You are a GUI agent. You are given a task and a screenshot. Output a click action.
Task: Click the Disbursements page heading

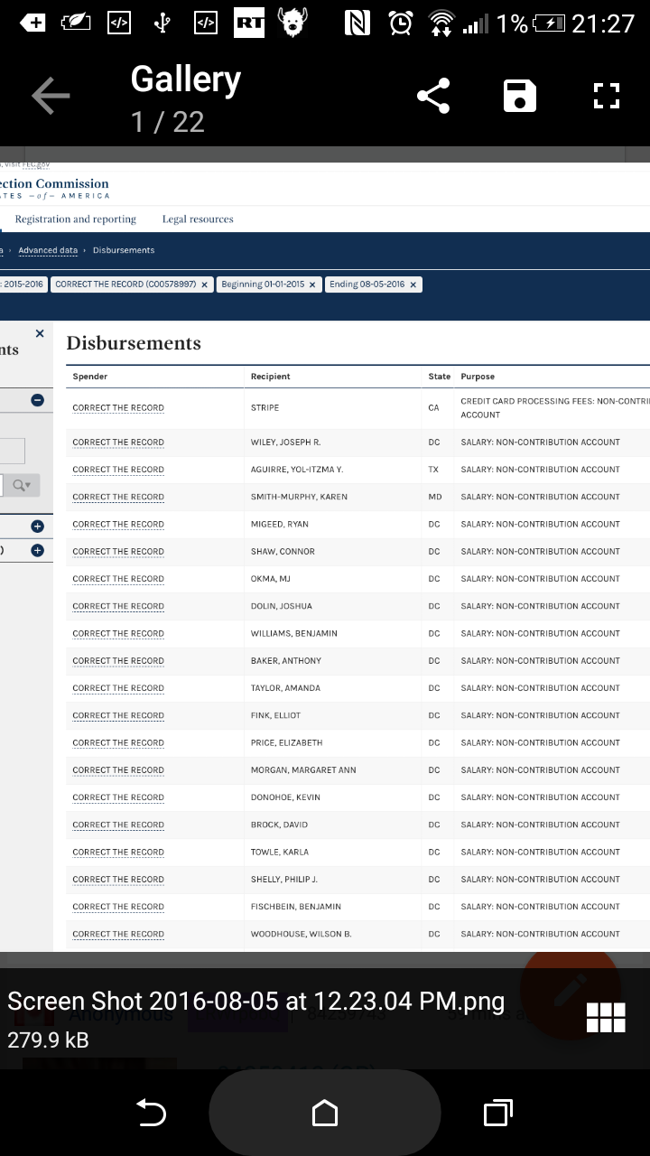[x=134, y=343]
